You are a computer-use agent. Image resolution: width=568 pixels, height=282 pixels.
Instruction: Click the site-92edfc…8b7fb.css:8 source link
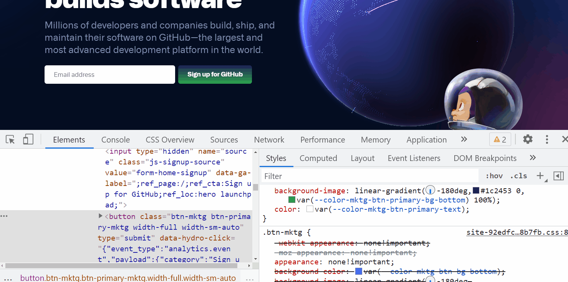click(517, 232)
